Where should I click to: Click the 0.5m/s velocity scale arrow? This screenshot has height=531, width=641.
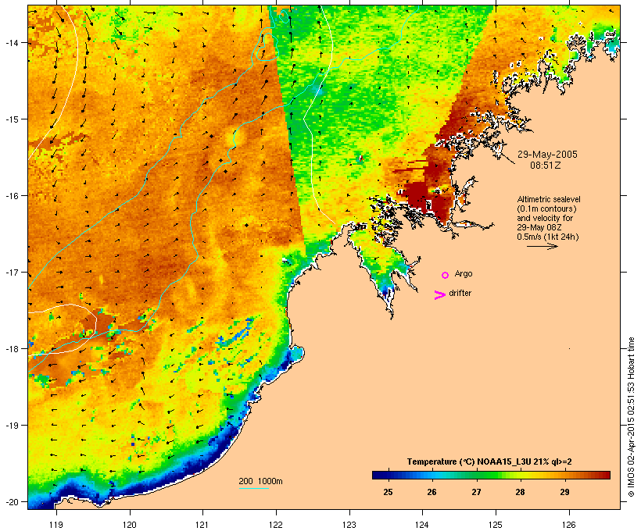542,246
